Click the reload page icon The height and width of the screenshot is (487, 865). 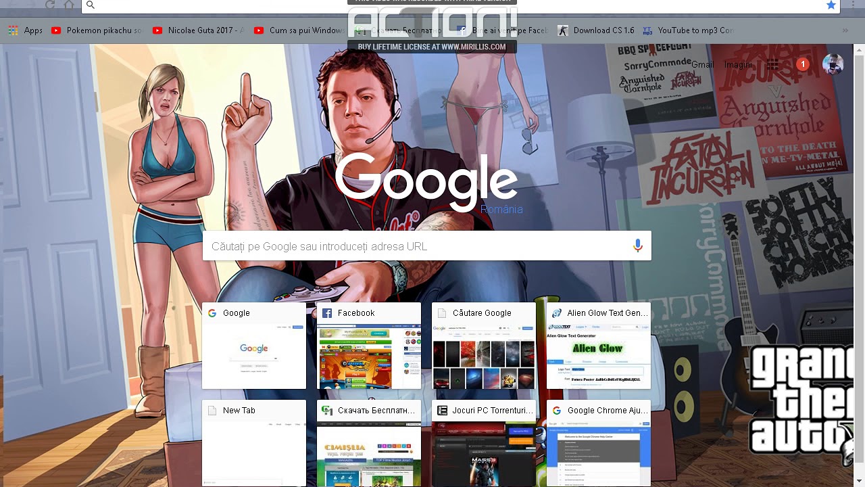pyautogui.click(x=50, y=4)
